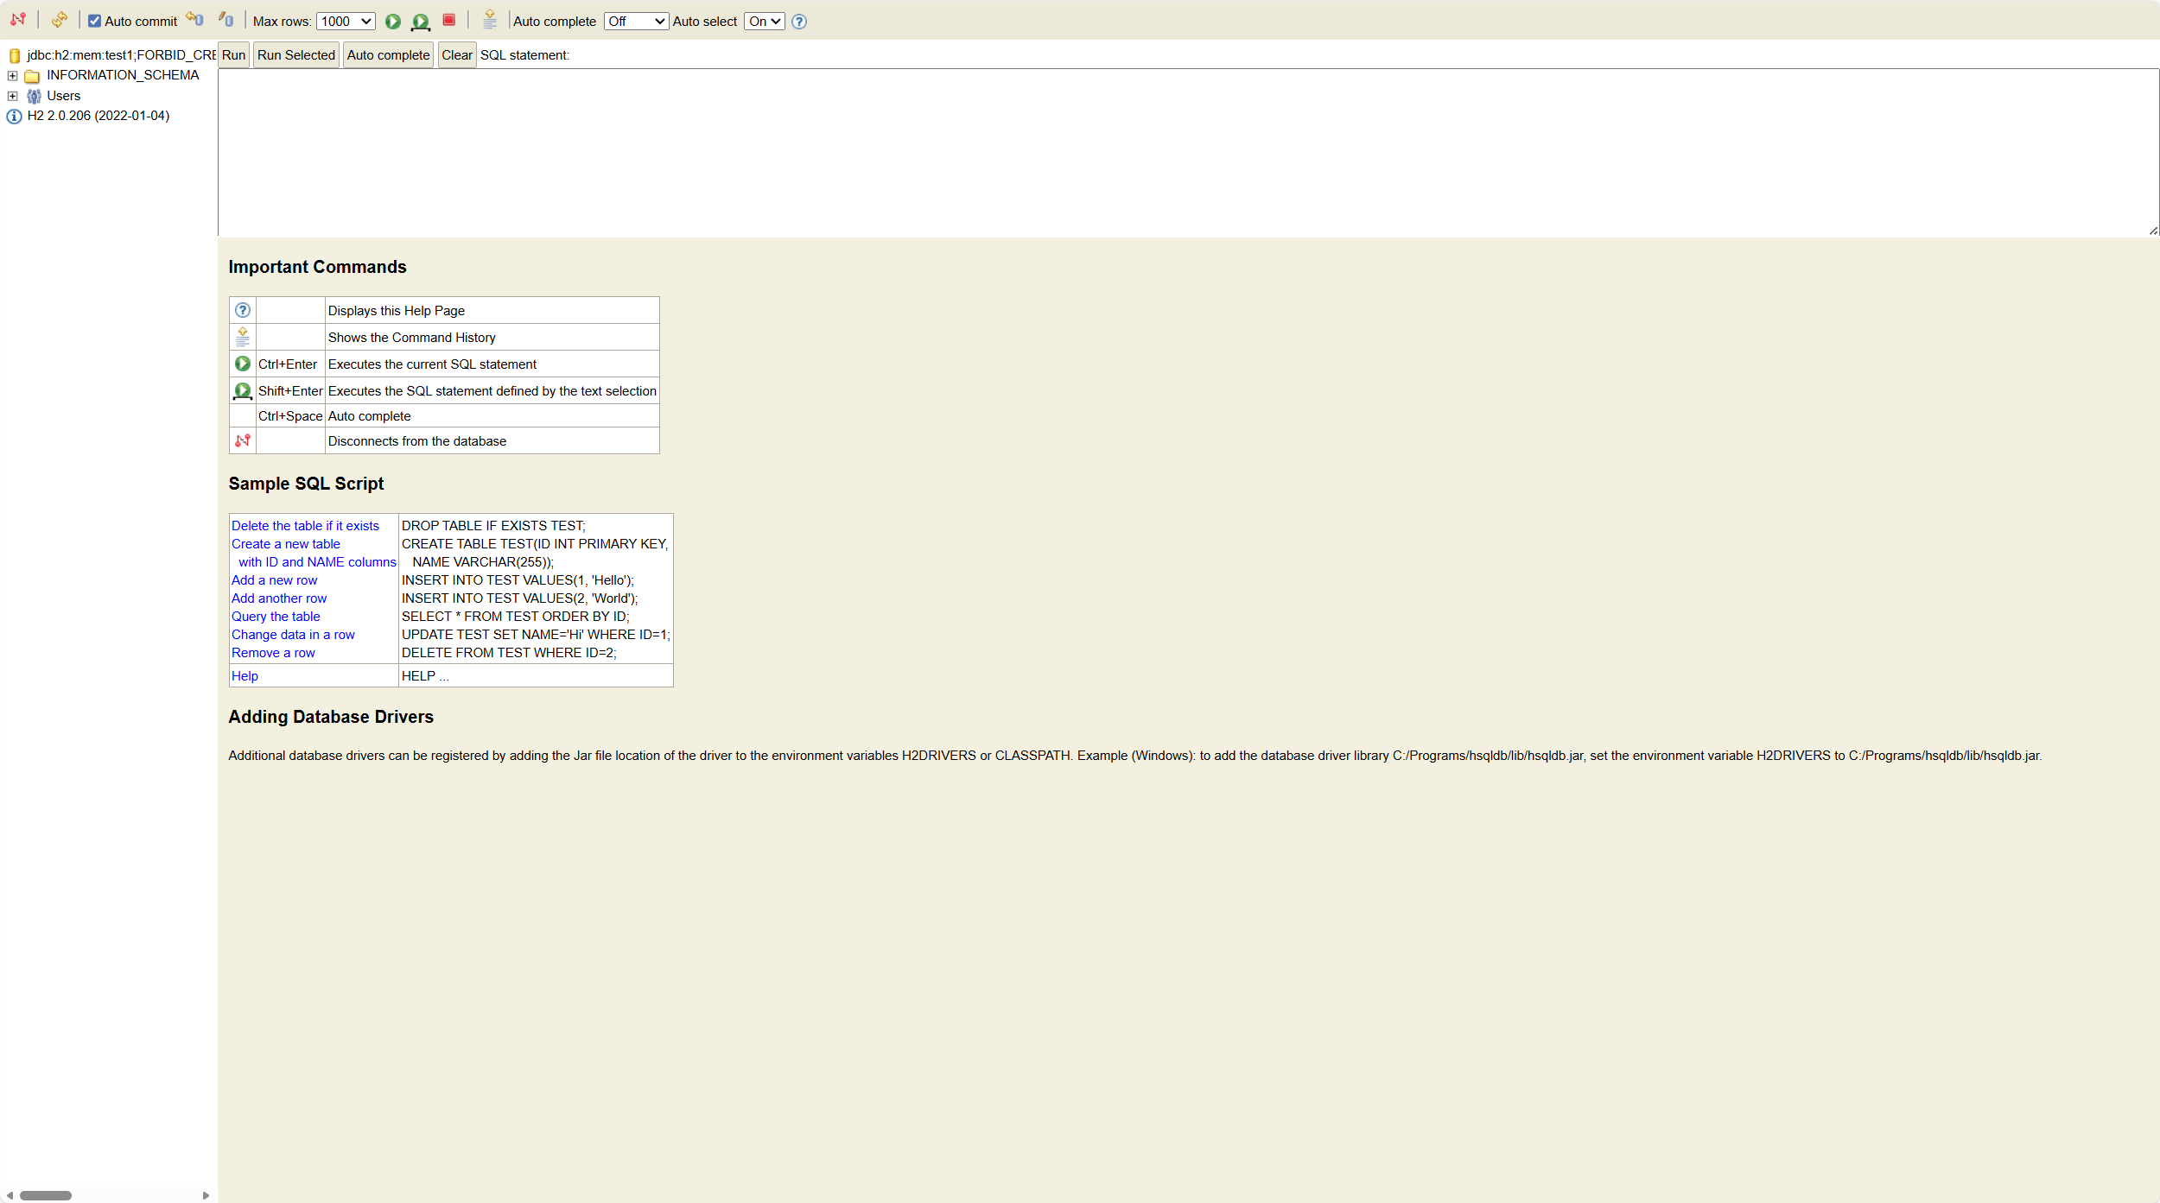Click the Clear button
The width and height of the screenshot is (2160, 1203).
click(456, 55)
